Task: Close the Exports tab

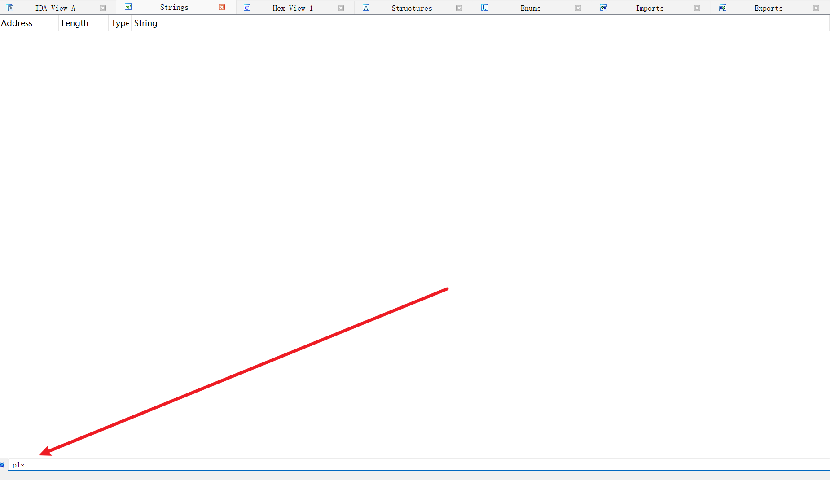Action: point(816,8)
